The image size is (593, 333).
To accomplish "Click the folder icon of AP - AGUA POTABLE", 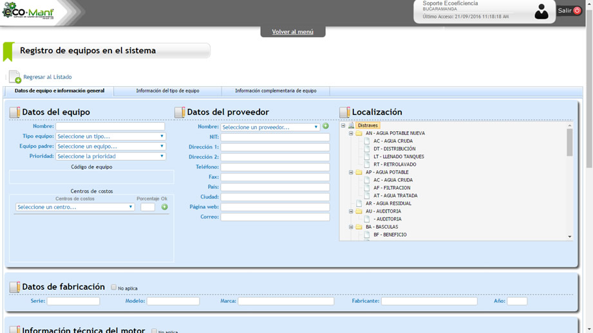I will coord(359,172).
